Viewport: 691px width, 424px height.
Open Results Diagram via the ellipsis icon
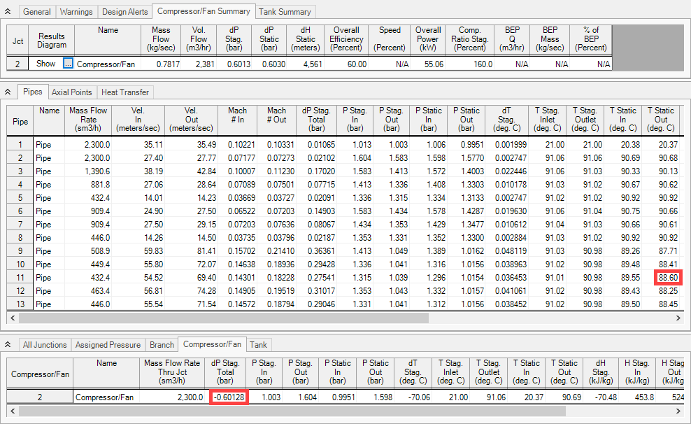pos(68,63)
